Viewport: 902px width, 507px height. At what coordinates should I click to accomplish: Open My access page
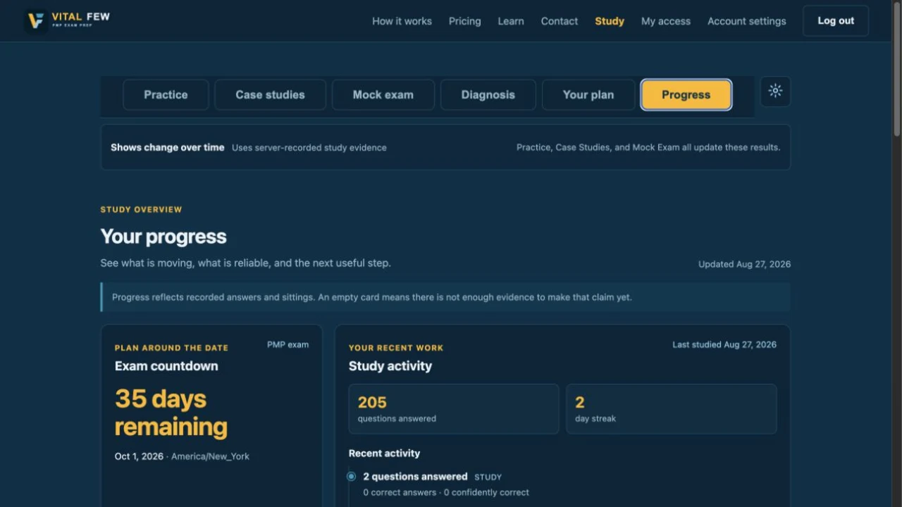[x=666, y=21]
